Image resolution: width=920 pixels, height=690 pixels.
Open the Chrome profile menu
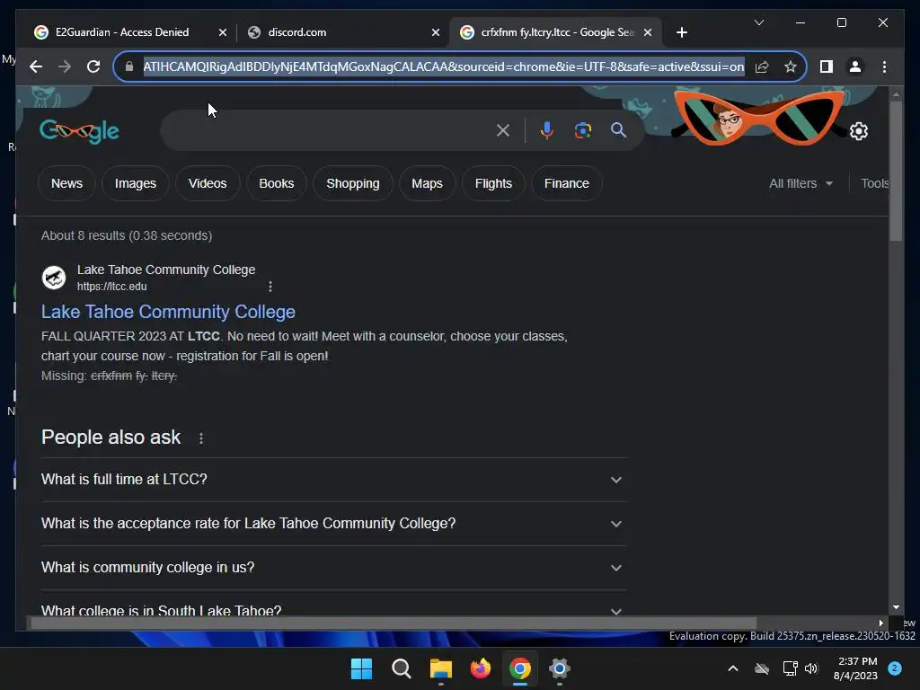[x=855, y=66]
